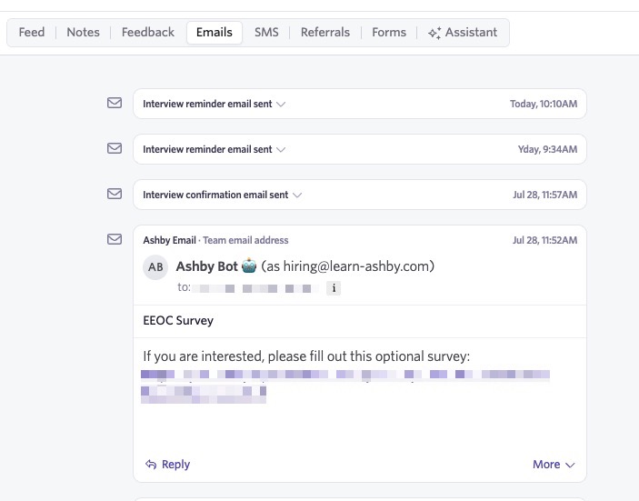The width and height of the screenshot is (639, 501).
Task: Click 'If you are interested' survey text
Action: [x=306, y=356]
